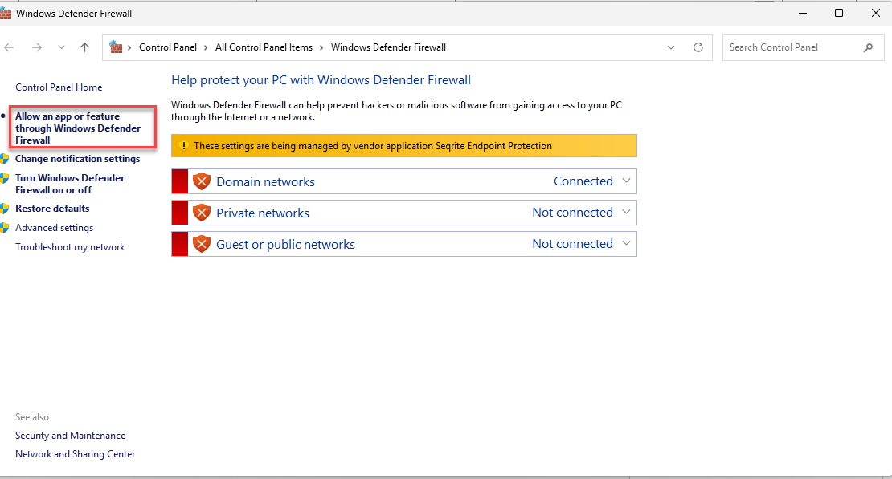Close the Windows Defender Firewall window
Screen dimensions: 892x479
[876, 13]
